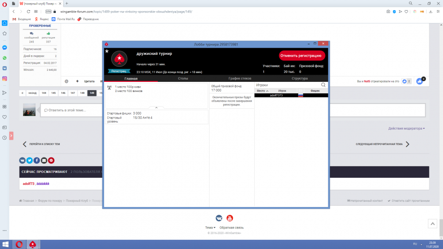The image size is (443, 249).
Task: Click the player search magnifier icon
Action: click(323, 85)
